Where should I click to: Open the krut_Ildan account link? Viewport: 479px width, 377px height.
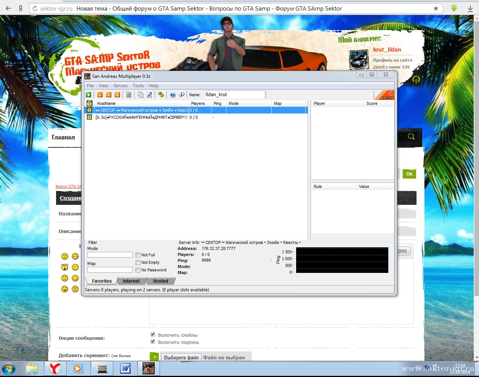(387, 50)
